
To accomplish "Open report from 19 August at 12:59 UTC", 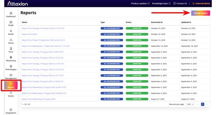I will tap(43, 58).
